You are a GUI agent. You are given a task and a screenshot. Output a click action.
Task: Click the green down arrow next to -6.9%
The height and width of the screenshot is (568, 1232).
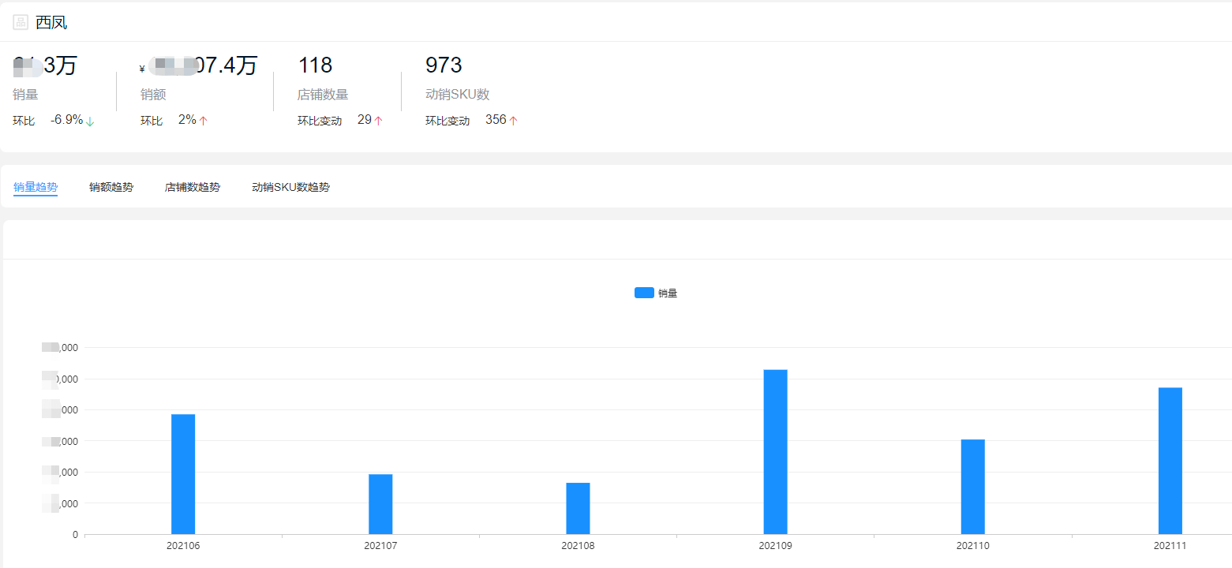90,121
